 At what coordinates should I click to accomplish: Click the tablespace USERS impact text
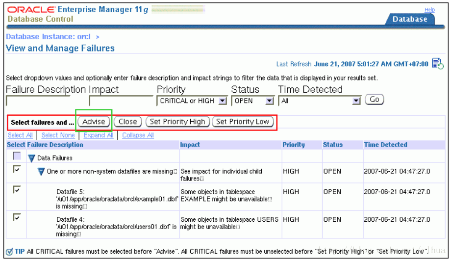point(229,223)
